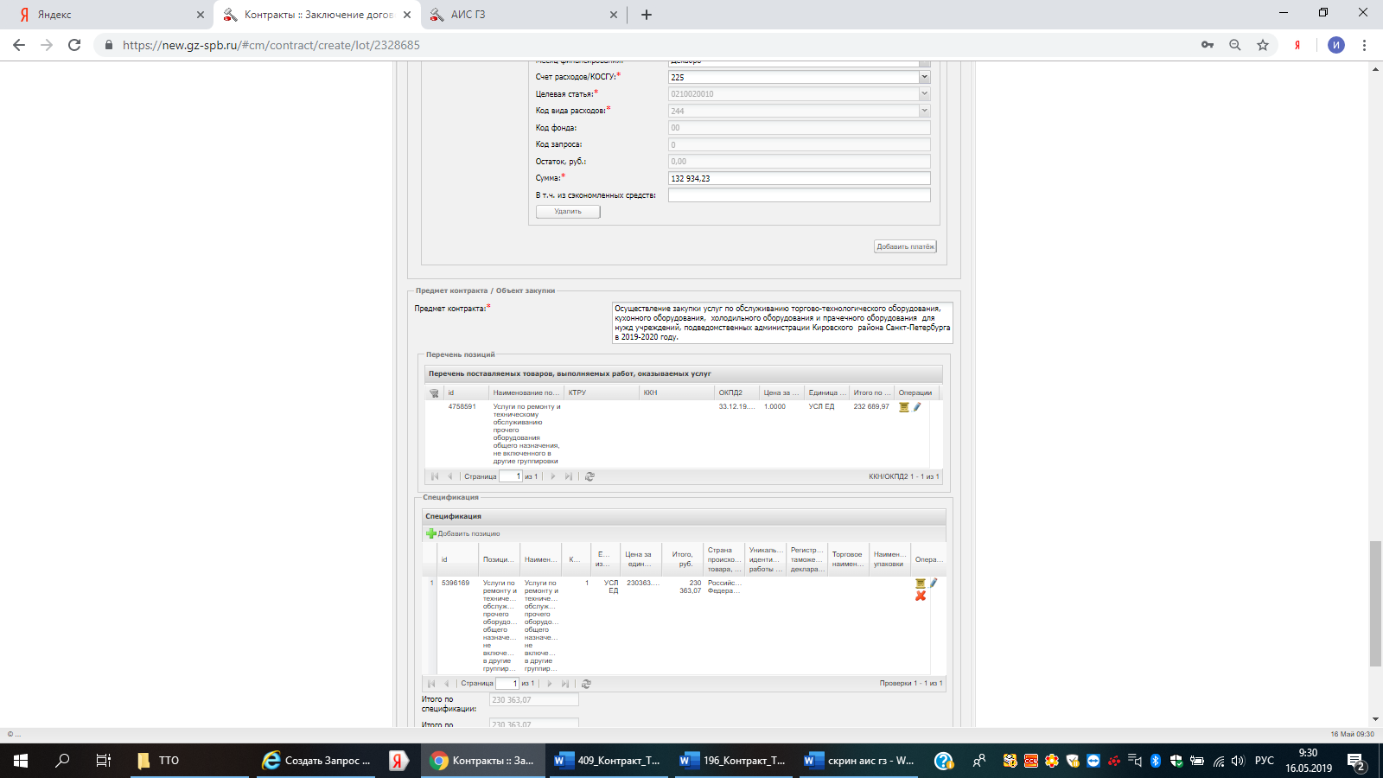Viewport: 1383px width, 778px height.
Task: Select Контракты :: Заключение договора tab
Action: point(317,15)
